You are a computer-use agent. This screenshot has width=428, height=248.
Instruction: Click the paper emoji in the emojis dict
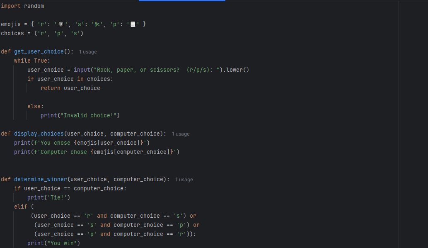tap(133, 24)
